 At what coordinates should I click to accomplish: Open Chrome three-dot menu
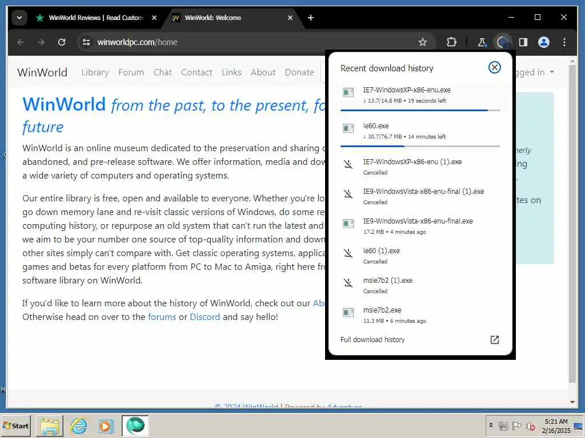click(564, 42)
